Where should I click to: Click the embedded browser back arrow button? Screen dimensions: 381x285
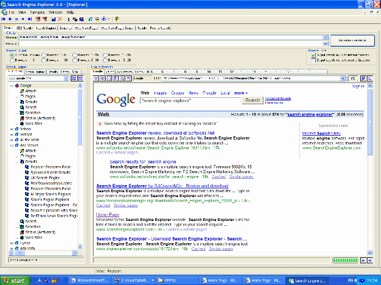coord(96,78)
